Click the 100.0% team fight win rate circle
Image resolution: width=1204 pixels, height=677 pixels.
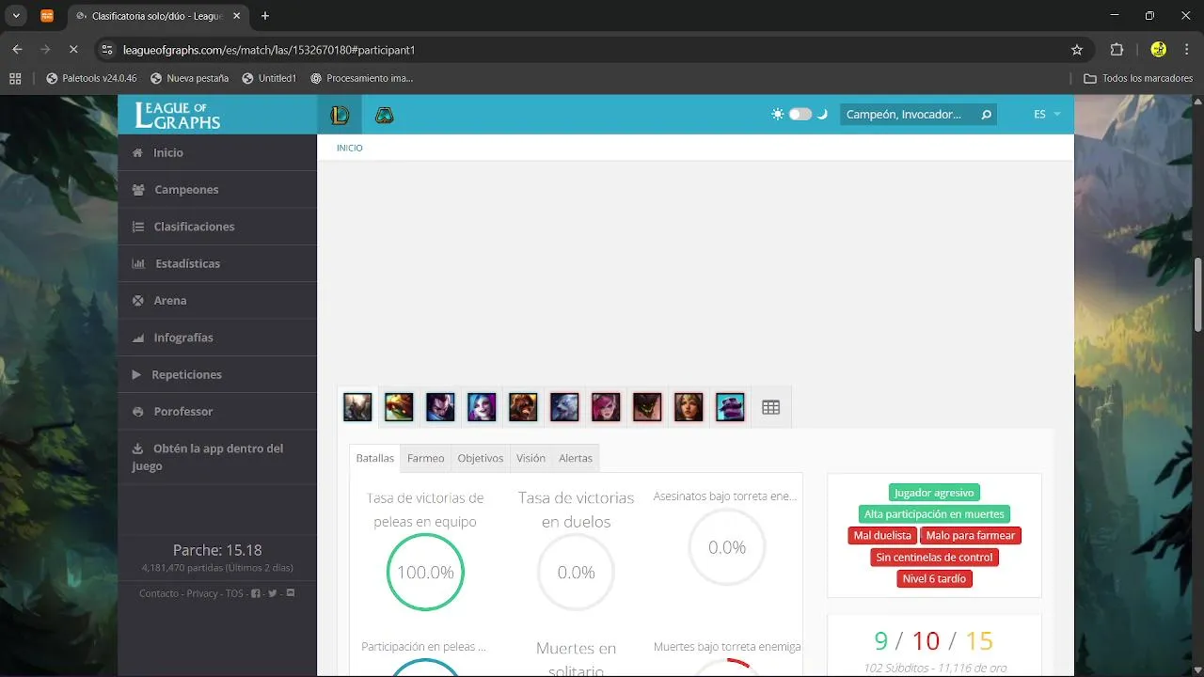pyautogui.click(x=425, y=572)
